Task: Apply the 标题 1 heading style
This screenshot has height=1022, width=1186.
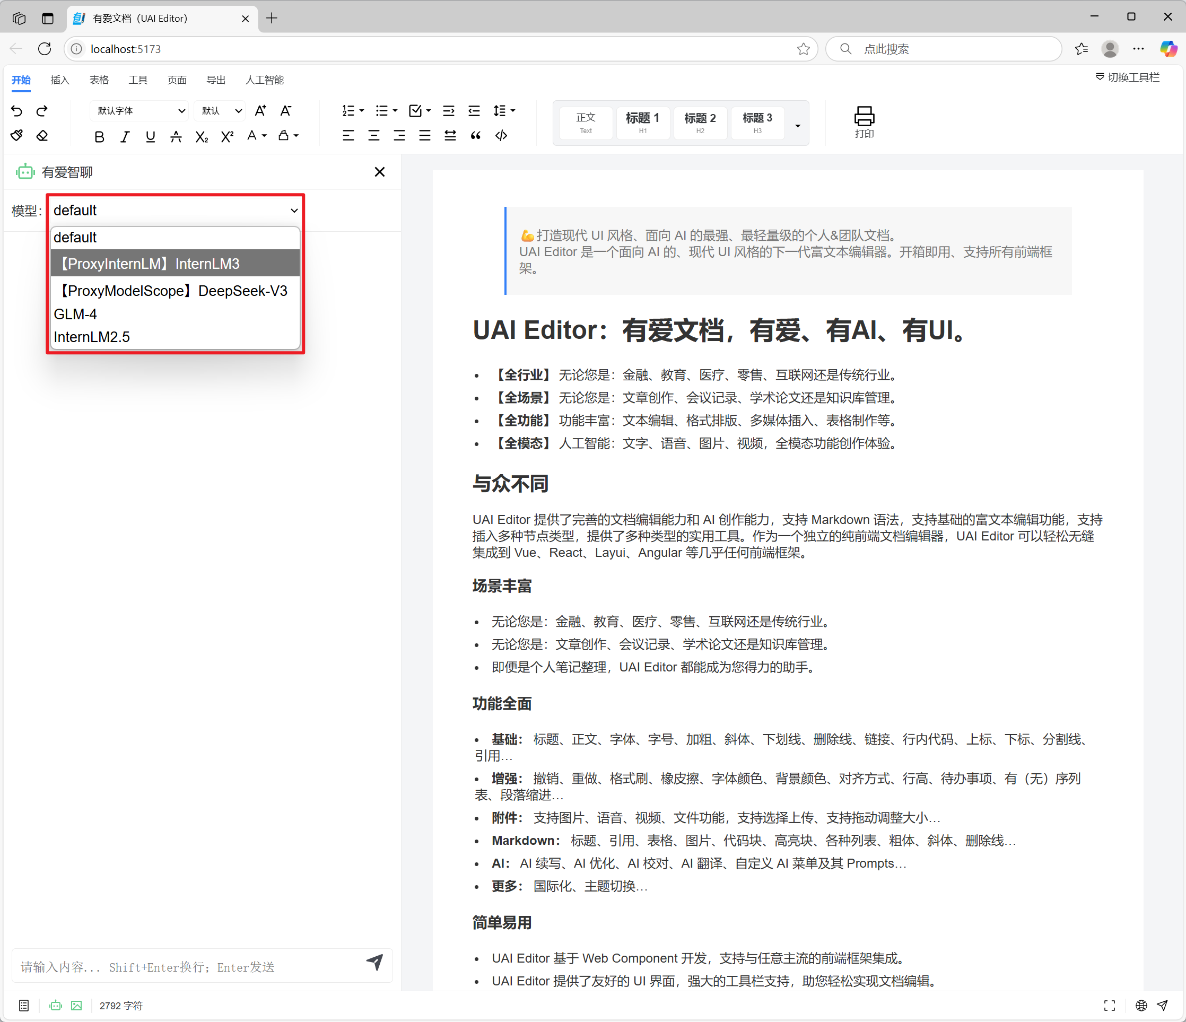Action: (642, 123)
